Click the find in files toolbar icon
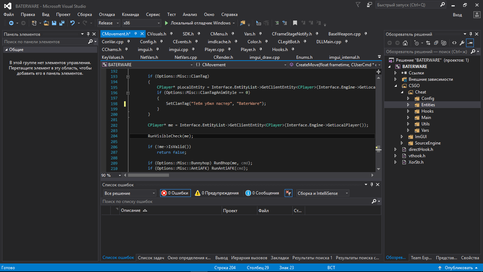483x272 pixels. point(243,23)
